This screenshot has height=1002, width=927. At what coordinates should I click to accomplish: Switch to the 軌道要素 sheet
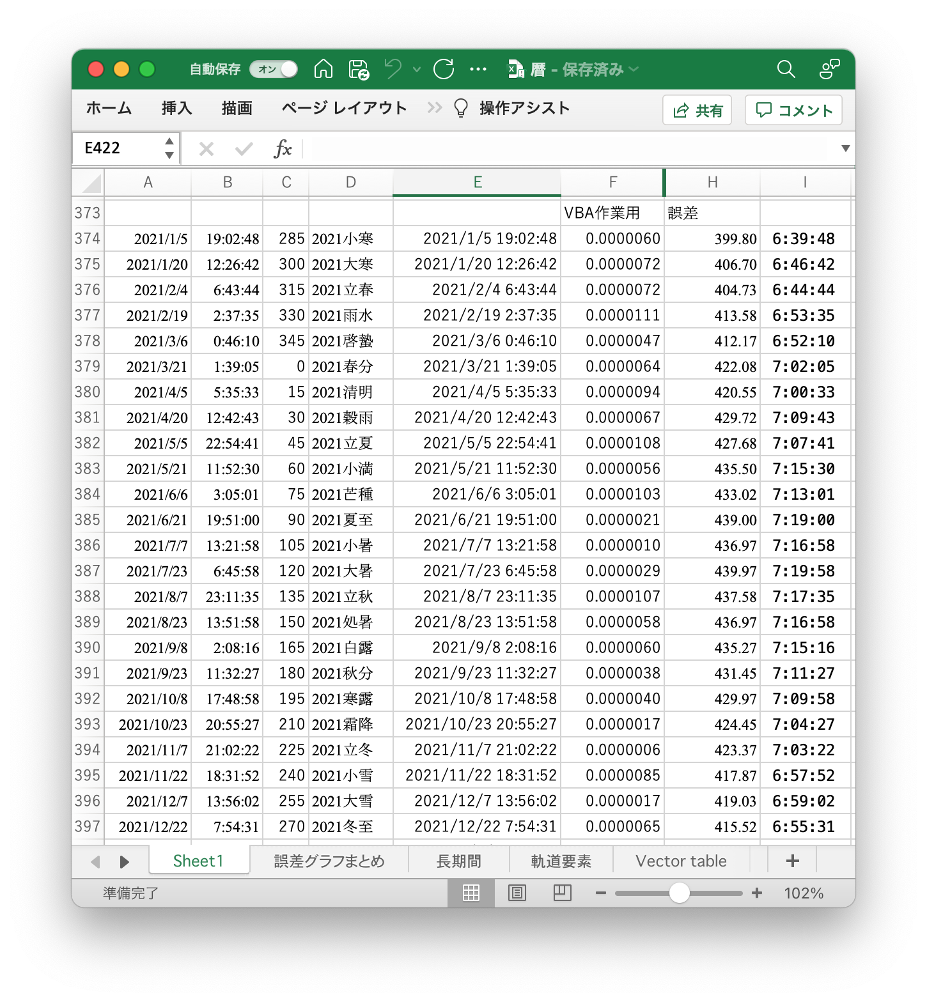pyautogui.click(x=561, y=861)
